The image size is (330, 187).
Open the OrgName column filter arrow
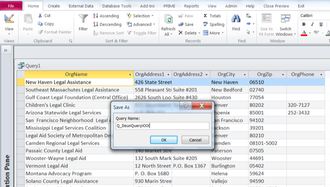point(130,75)
